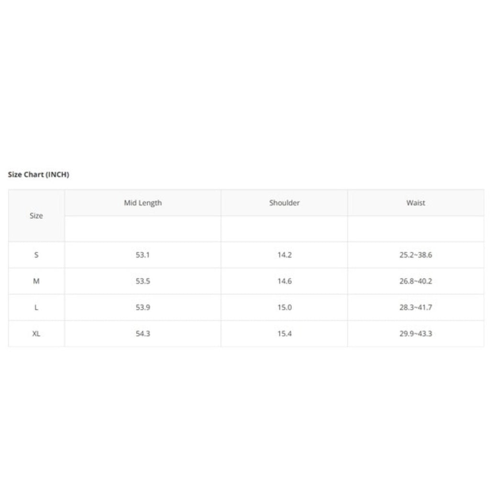Select the Shoulder column header

click(x=284, y=203)
